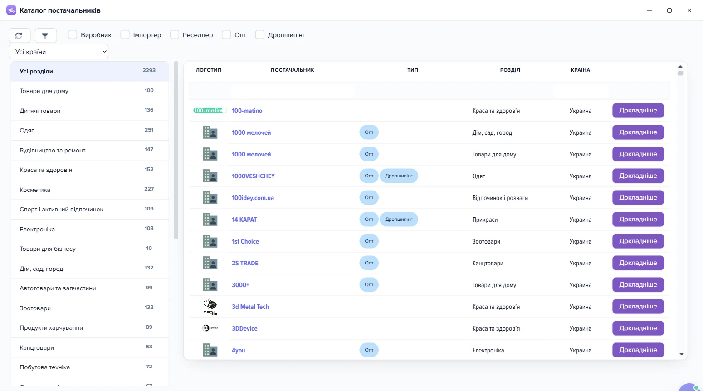Image resolution: width=703 pixels, height=391 pixels.
Task: Enable the Дропшипінг checkbox
Action: [x=260, y=35]
